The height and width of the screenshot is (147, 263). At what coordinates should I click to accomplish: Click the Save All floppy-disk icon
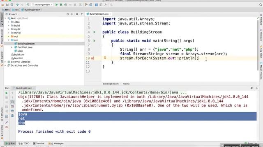coord(7,4)
